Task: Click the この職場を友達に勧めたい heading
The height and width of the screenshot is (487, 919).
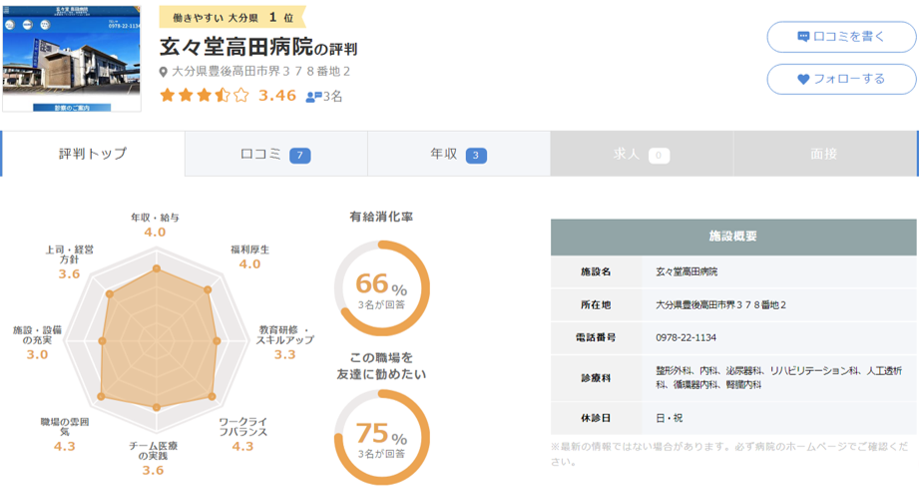Action: pos(381,365)
